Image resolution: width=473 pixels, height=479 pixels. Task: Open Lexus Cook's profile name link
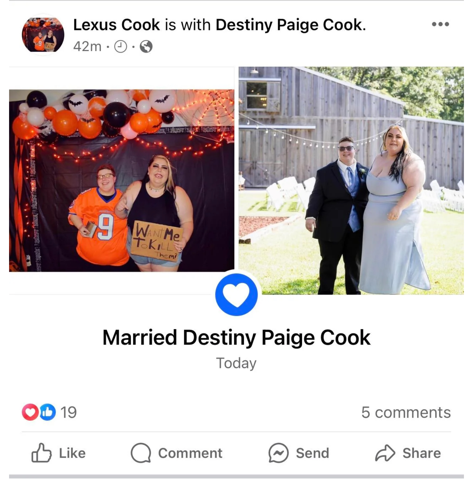coord(117,25)
